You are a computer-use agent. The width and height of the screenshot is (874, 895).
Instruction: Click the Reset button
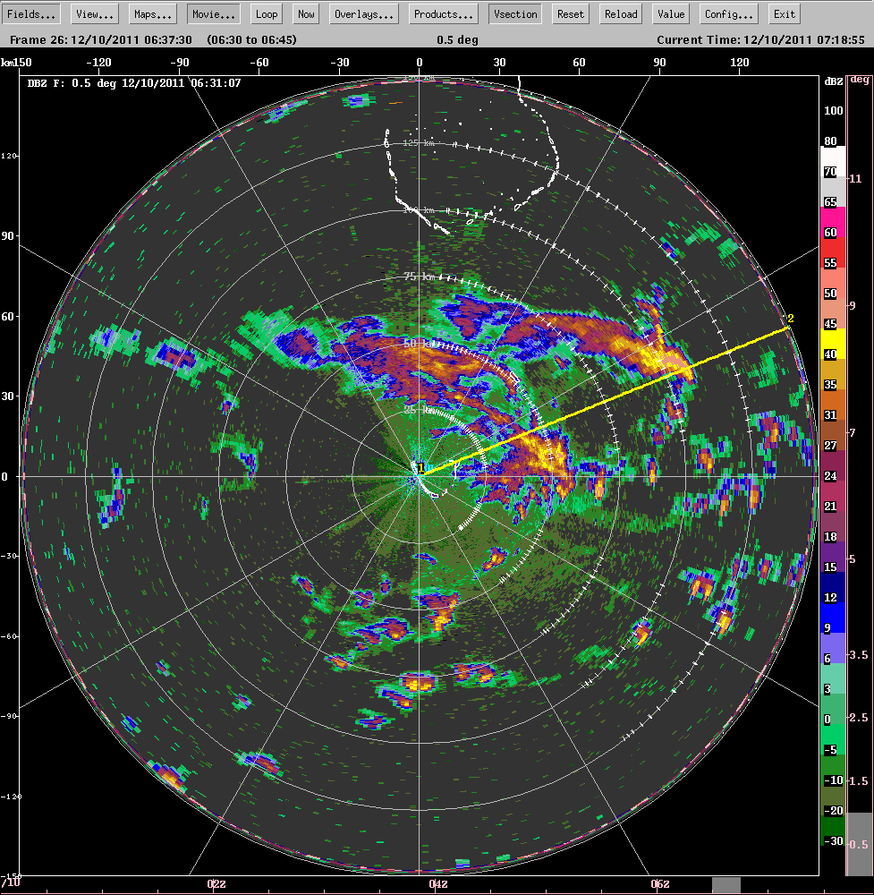[x=571, y=14]
